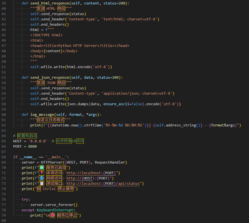The image size is (249, 223).
Task: Click the try keyword on line 76
Action: 25,200
